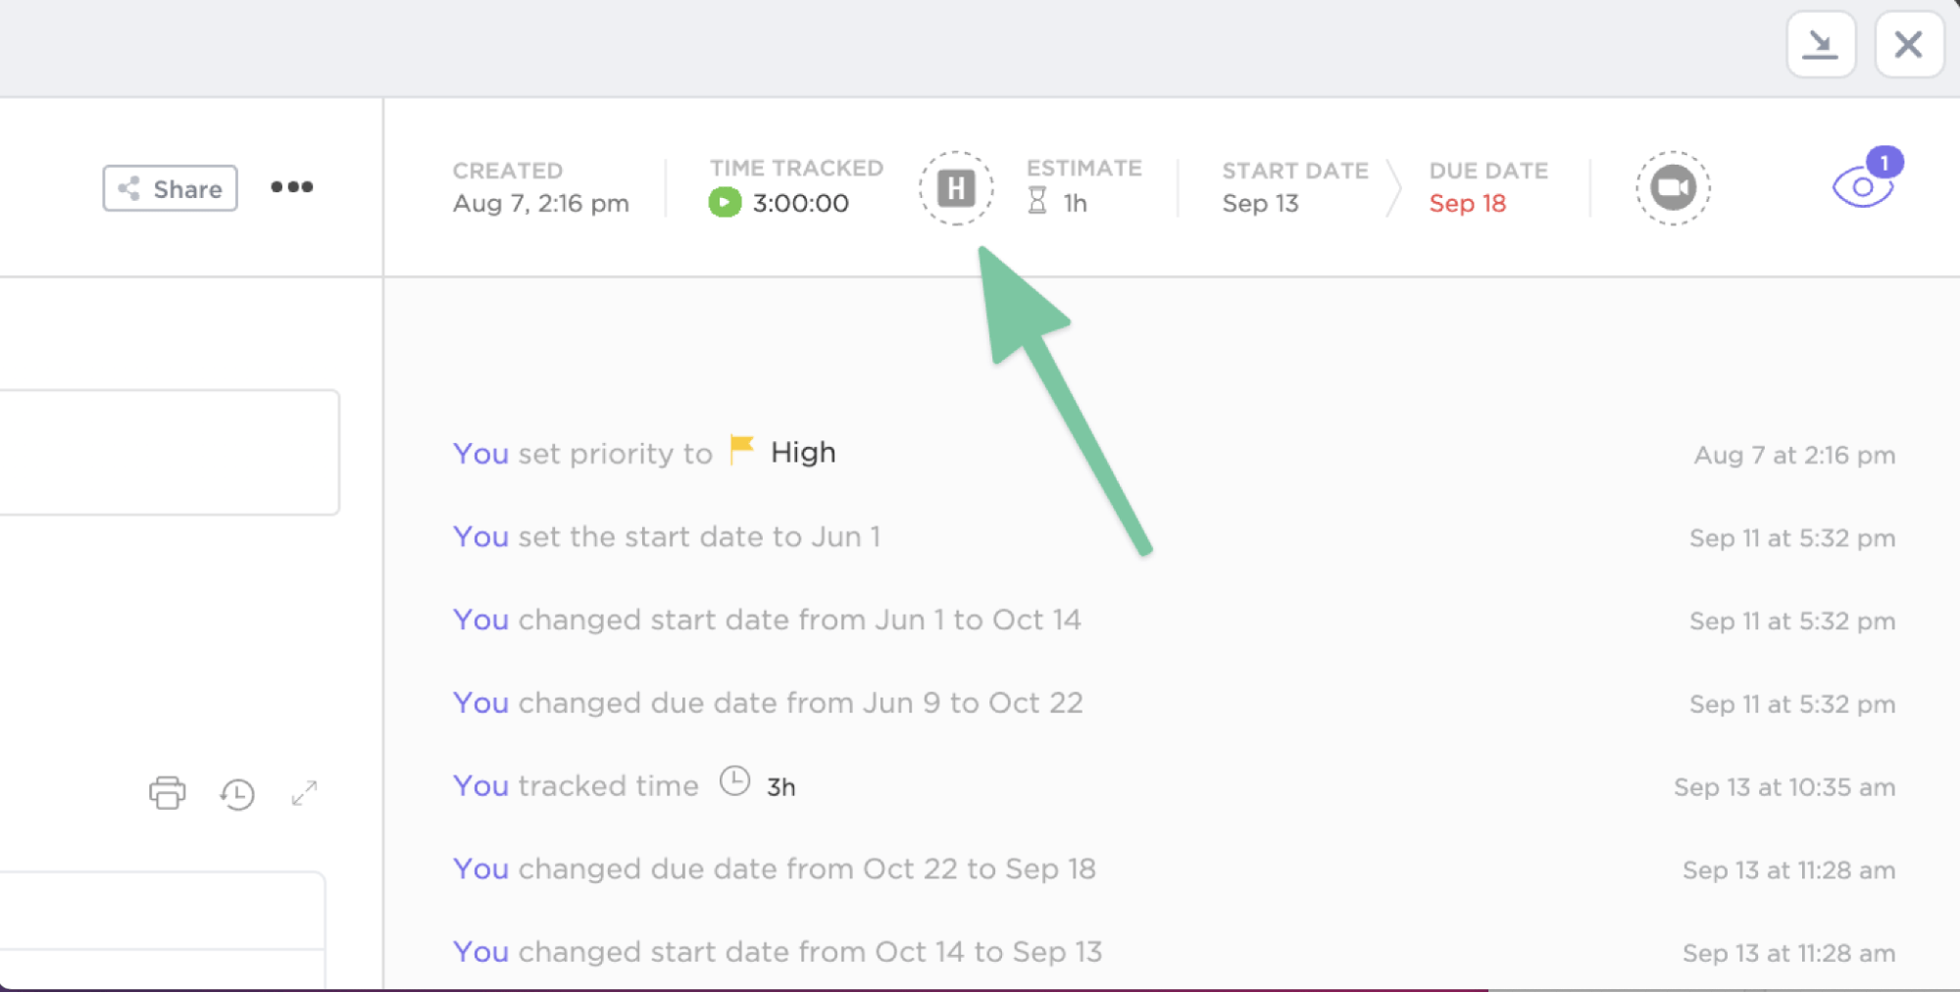
Task: Edit the 1h time estimate value
Action: [1076, 203]
